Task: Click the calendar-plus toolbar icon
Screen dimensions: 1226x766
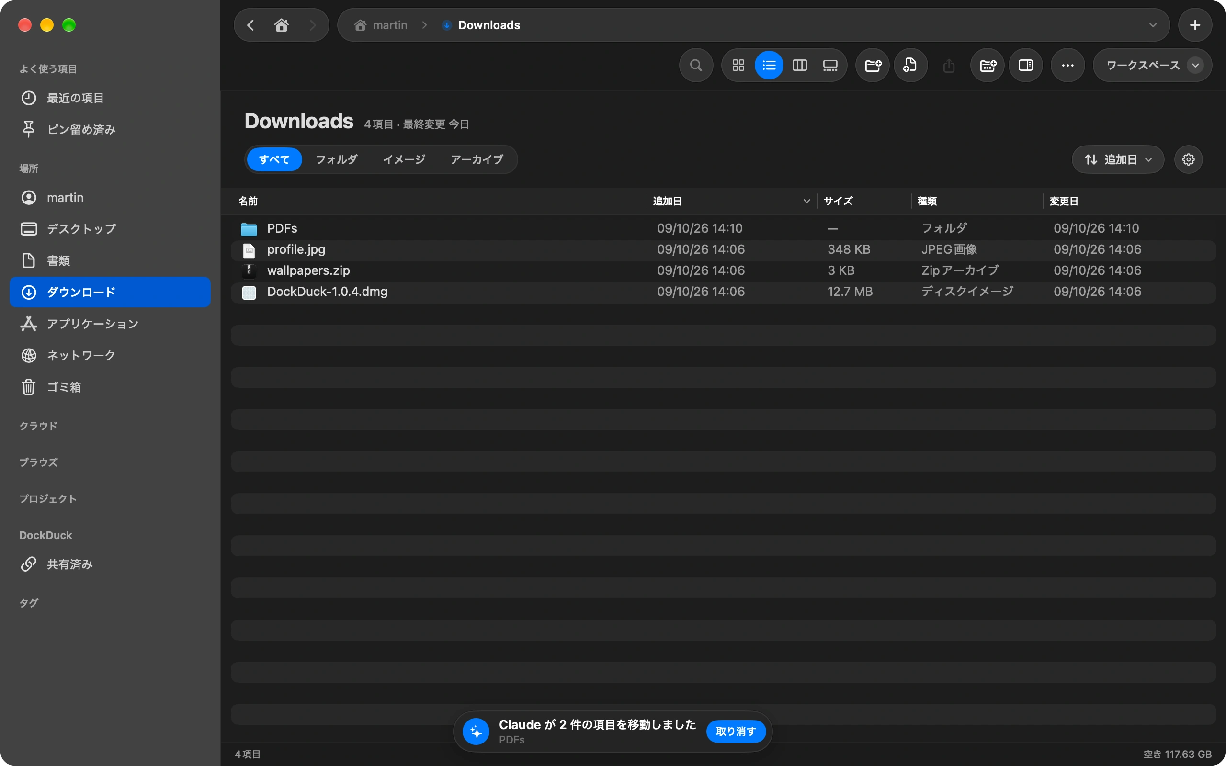Action: point(988,66)
